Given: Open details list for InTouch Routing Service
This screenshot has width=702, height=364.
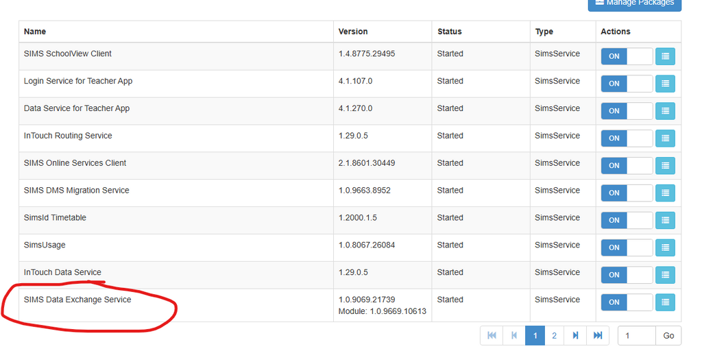Looking at the screenshot, I should coord(665,138).
